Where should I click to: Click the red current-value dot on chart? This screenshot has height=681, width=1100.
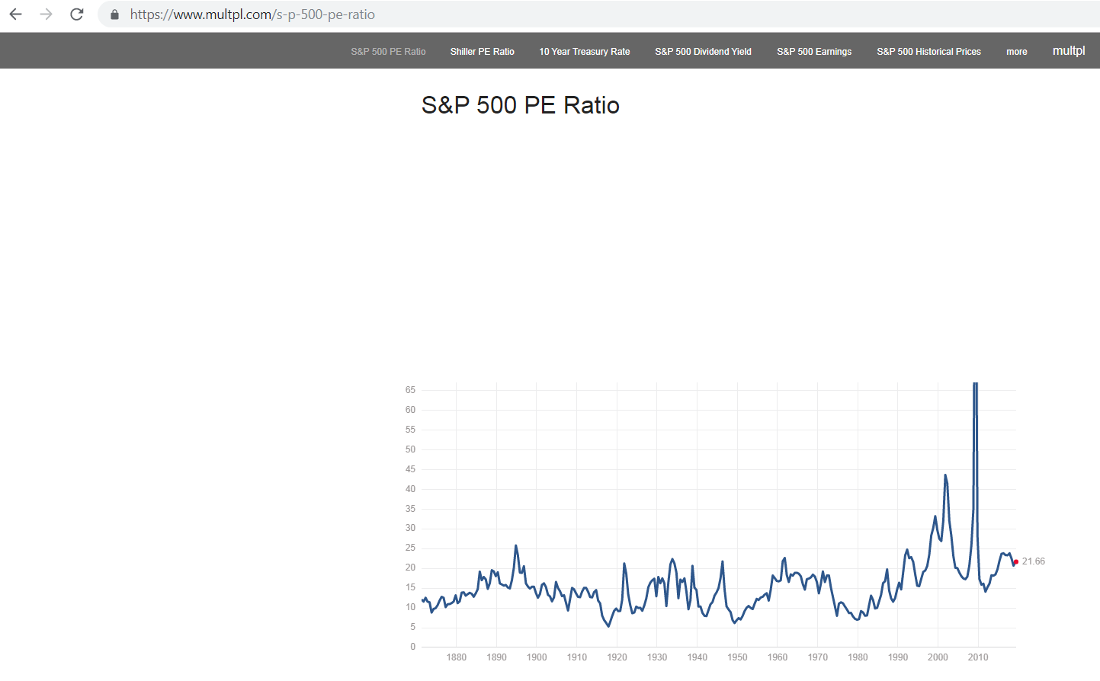[x=1016, y=562]
